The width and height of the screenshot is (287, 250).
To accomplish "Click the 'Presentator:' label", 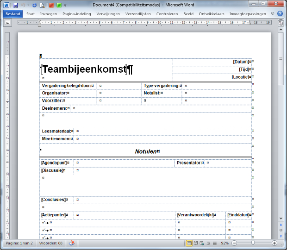I will pos(189,163).
